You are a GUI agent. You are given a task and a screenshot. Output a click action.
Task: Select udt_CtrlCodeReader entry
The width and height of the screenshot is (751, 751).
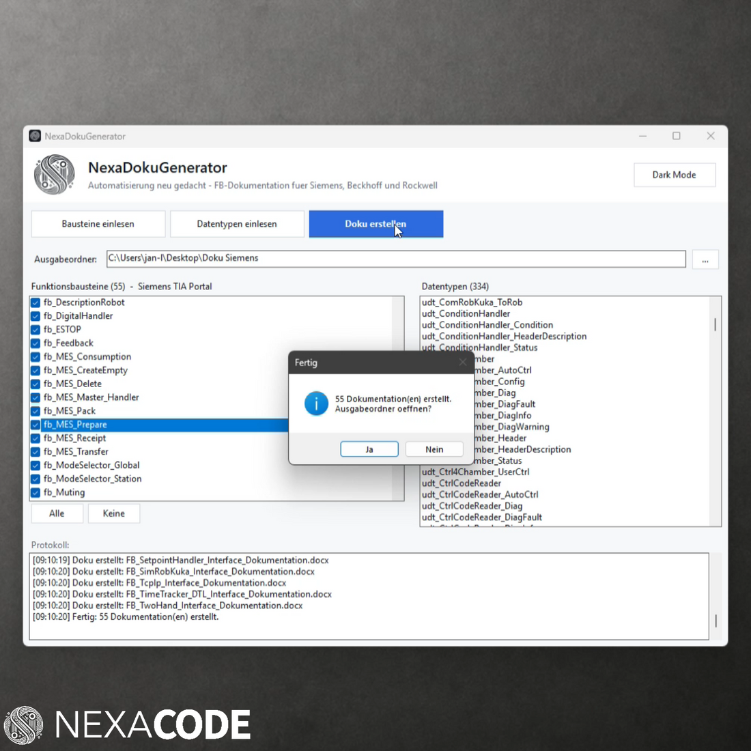[x=462, y=483]
